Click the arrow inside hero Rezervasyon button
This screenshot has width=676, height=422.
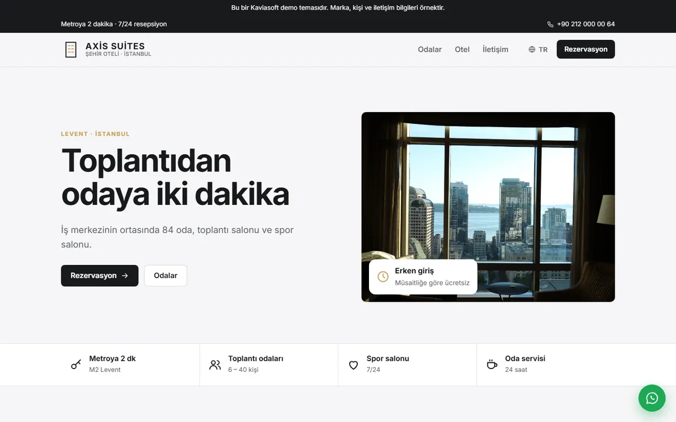pos(125,276)
